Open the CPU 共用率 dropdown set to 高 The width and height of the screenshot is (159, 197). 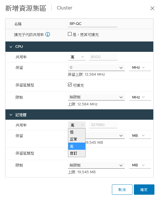coord(77,57)
